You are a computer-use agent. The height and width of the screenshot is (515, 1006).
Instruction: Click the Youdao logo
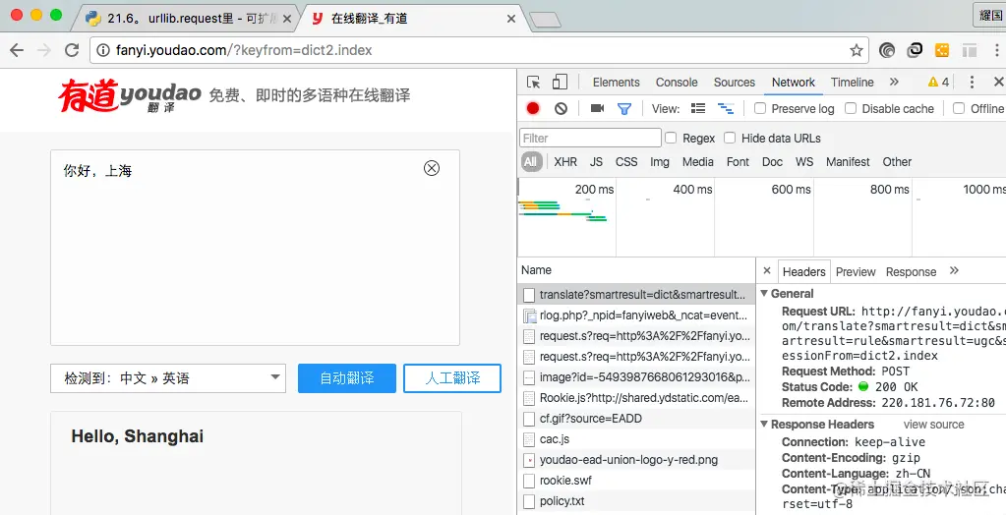[x=130, y=96]
